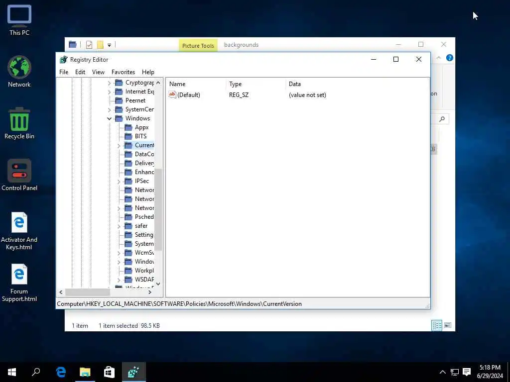Expand the SystemCertificates registry key
Screen dimensions: 510x382
pyautogui.click(x=110, y=110)
